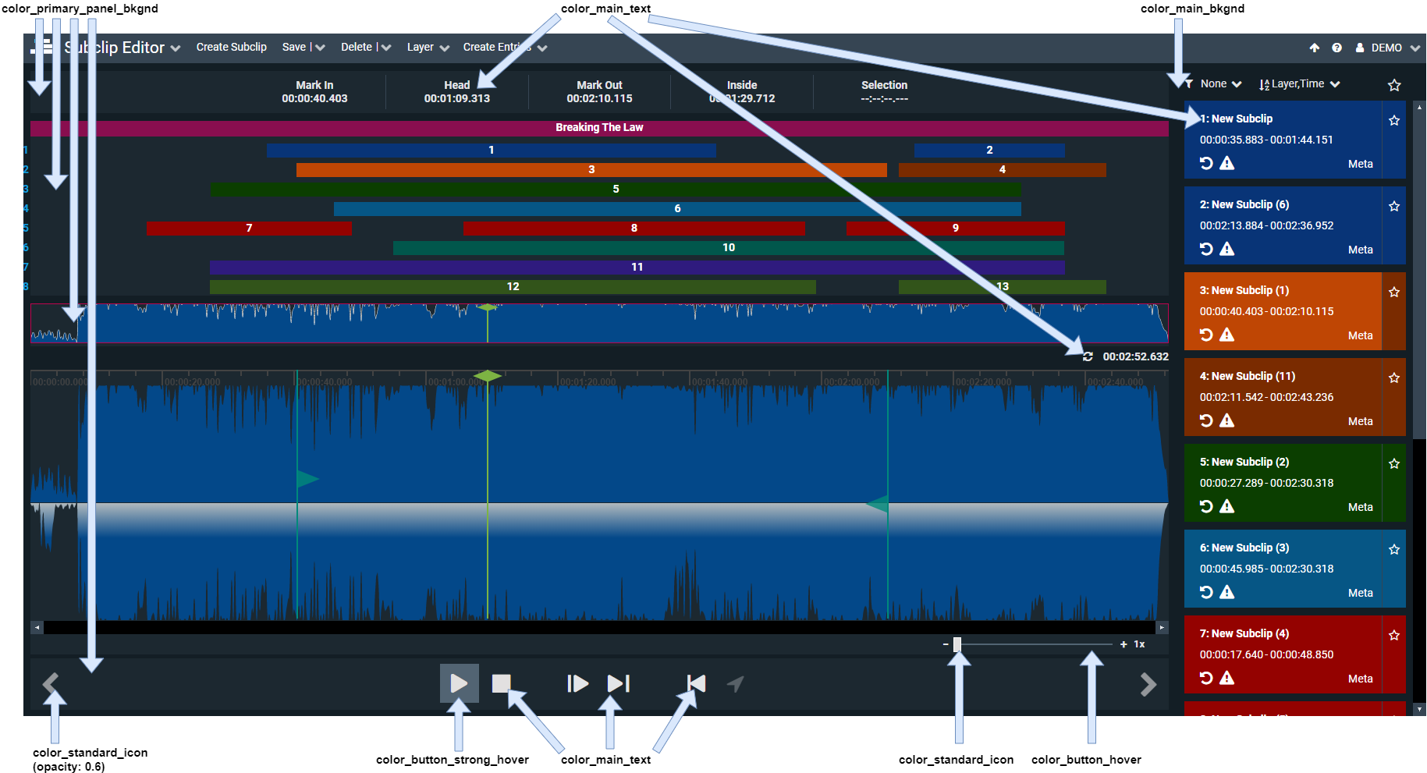1427x773 pixels.
Task: Click the warning icon on 1: New Subclip
Action: point(1227,163)
